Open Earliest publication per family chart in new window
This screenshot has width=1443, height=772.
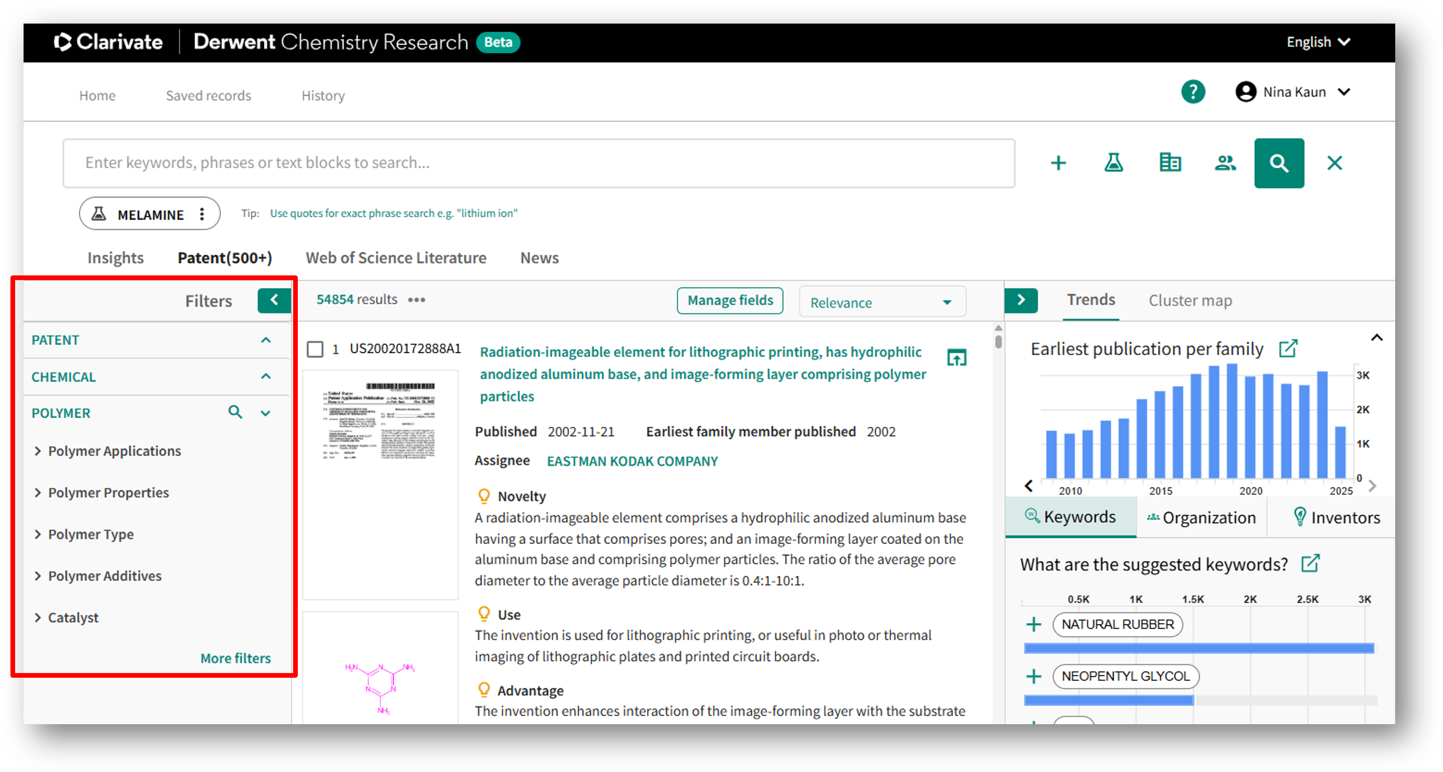click(x=1289, y=348)
